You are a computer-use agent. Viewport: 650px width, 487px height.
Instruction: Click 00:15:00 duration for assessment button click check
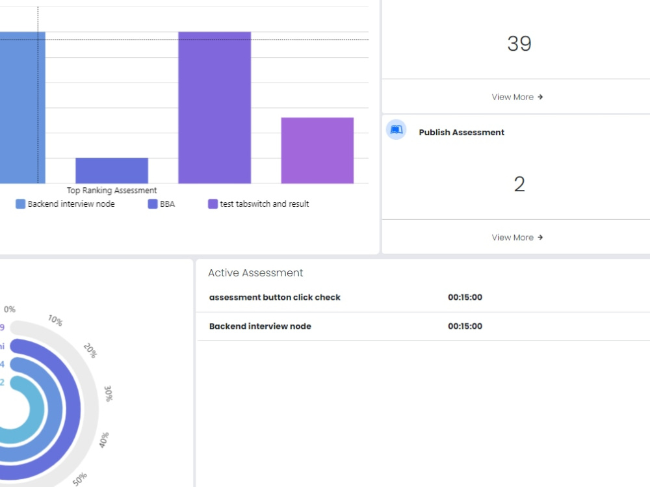tap(465, 297)
